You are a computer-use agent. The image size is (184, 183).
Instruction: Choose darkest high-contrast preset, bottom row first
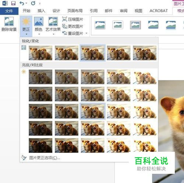tap(40, 146)
